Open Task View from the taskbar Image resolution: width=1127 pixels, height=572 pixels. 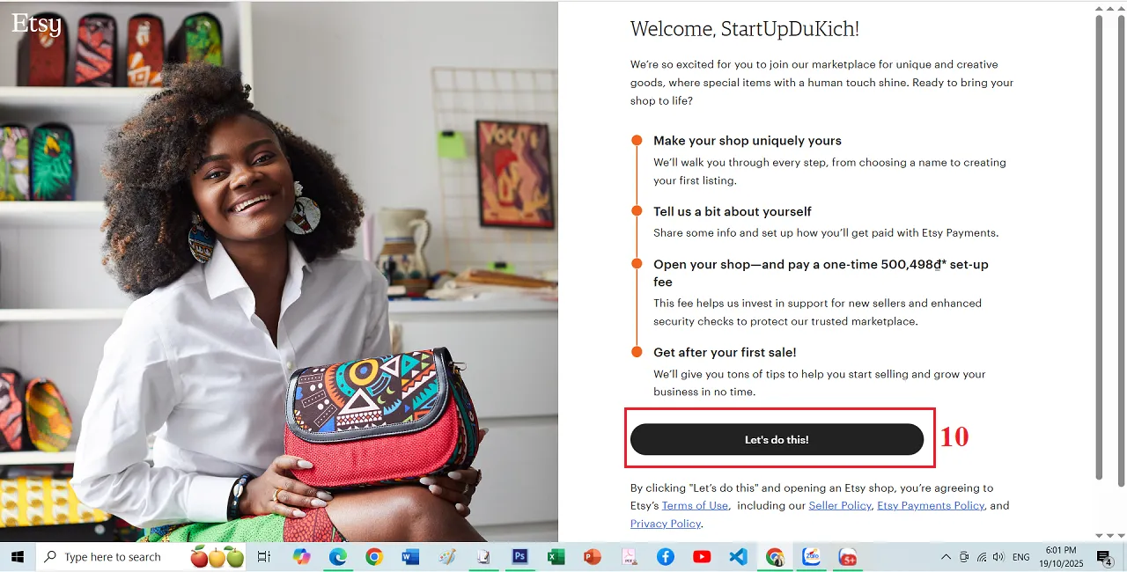point(263,557)
